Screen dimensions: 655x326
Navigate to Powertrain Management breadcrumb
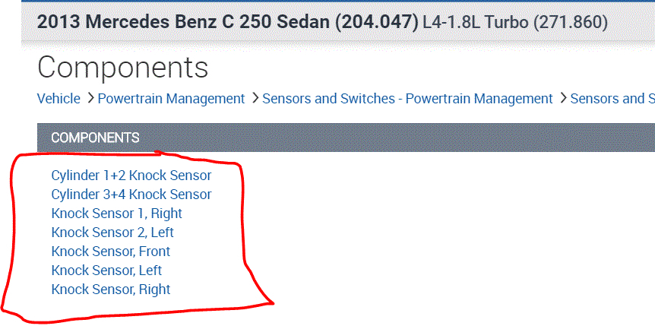tap(171, 99)
